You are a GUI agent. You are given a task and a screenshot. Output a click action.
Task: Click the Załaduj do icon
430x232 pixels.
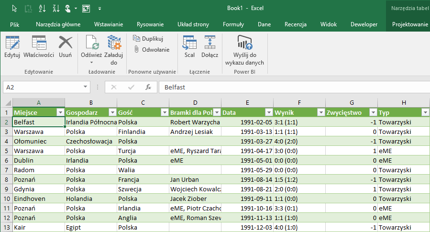coord(114,47)
